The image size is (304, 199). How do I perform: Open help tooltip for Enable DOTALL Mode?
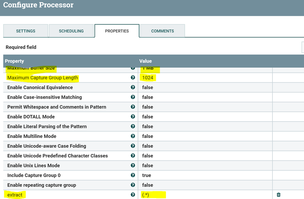pyautogui.click(x=133, y=117)
